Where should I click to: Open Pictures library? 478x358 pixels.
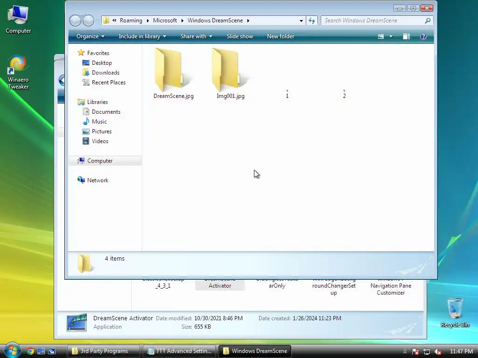pyautogui.click(x=101, y=131)
